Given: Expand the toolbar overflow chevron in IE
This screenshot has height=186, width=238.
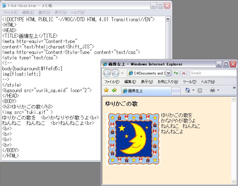Looking at the screenshot, I should pos(234,88).
